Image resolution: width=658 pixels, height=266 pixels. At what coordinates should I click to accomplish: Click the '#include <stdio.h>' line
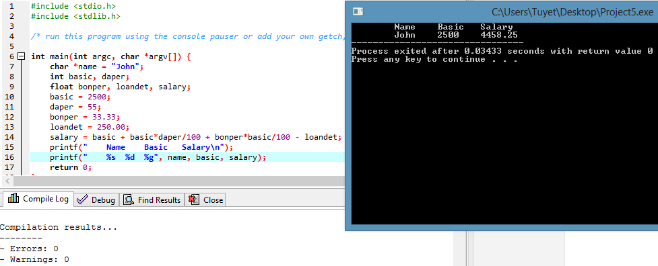tap(73, 6)
